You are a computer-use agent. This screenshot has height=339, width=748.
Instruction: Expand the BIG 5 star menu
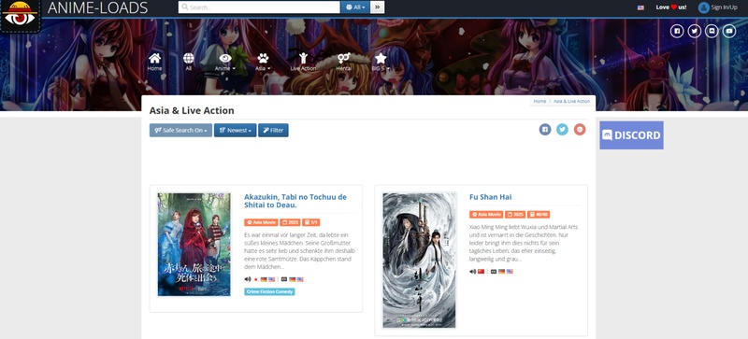click(x=381, y=62)
